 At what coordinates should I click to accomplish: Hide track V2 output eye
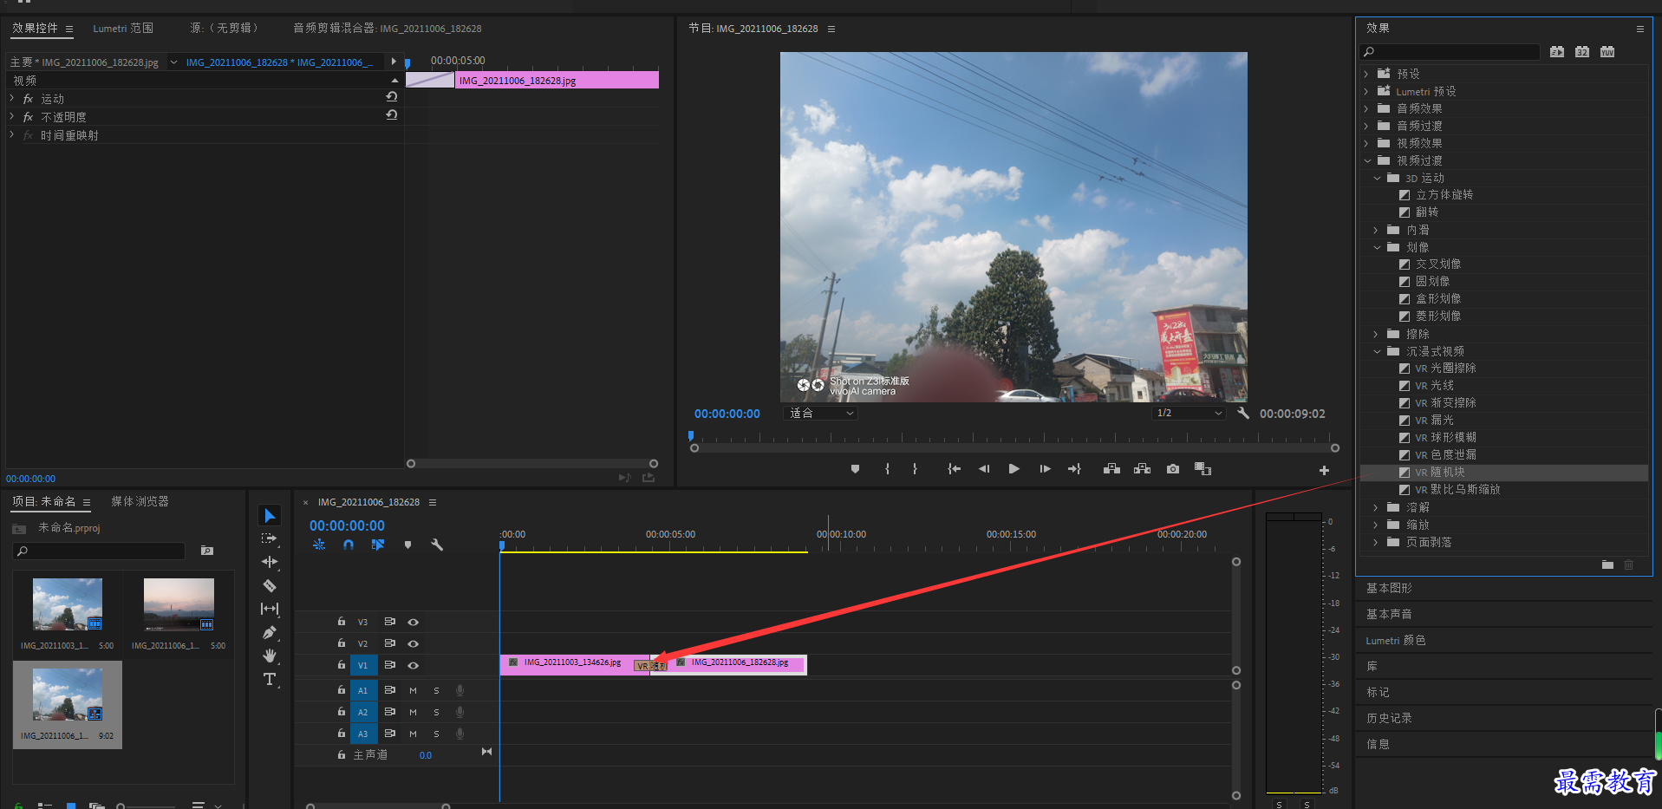pyautogui.click(x=414, y=643)
